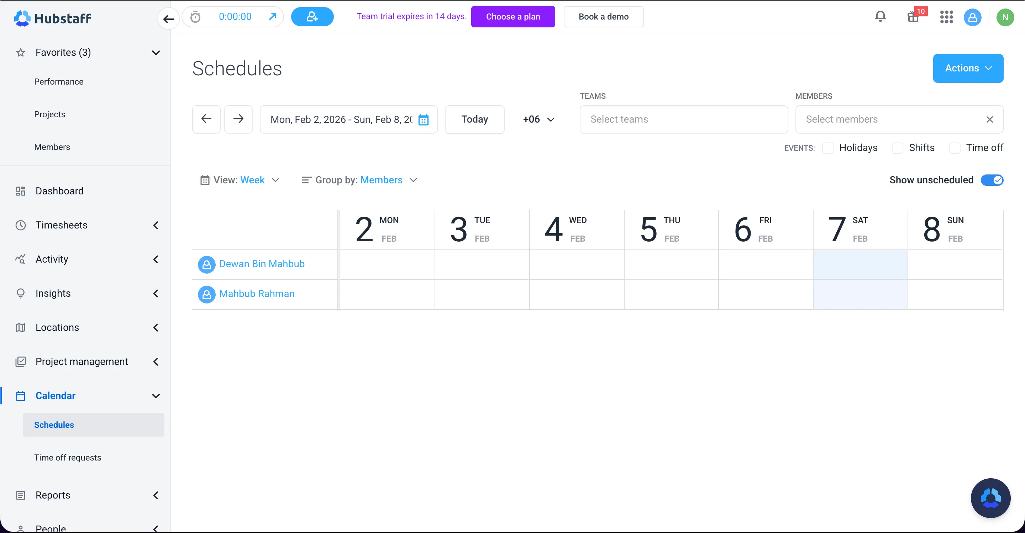Viewport: 1025px width, 533px height.
Task: Click the Favorites star icon
Action: pyautogui.click(x=21, y=53)
